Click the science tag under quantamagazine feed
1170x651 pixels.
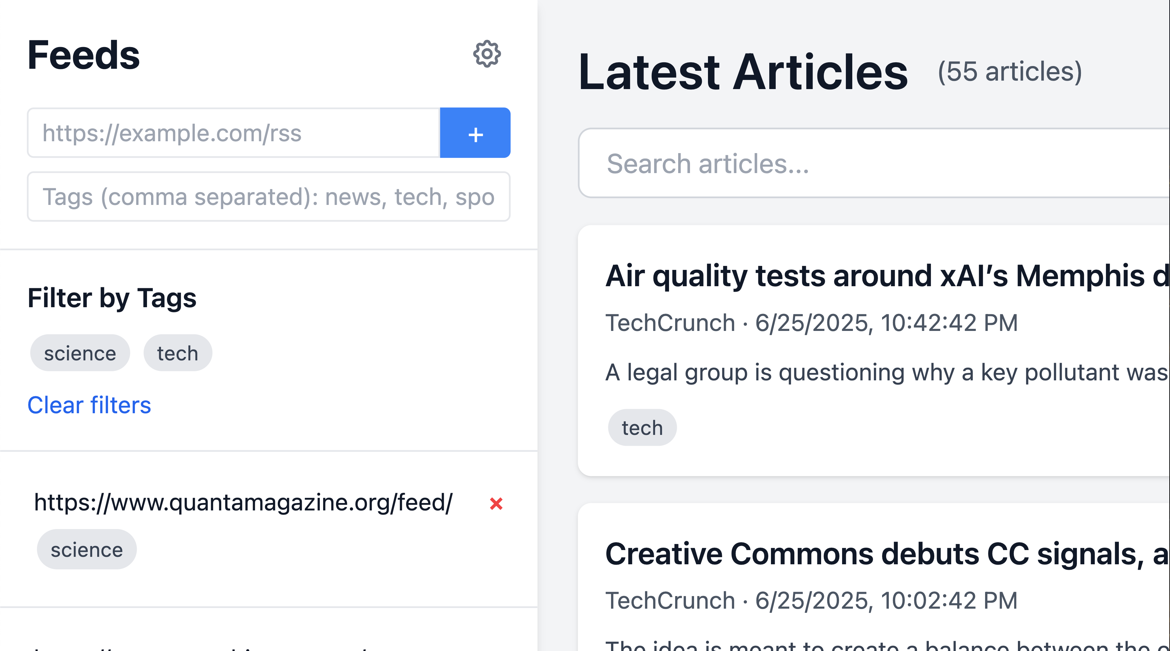pyautogui.click(x=87, y=549)
